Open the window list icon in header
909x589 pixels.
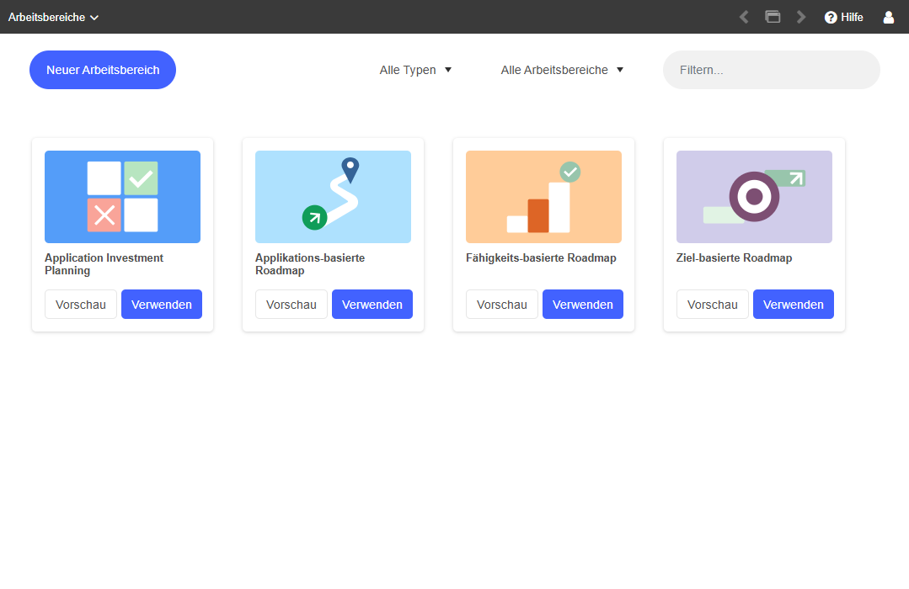773,17
